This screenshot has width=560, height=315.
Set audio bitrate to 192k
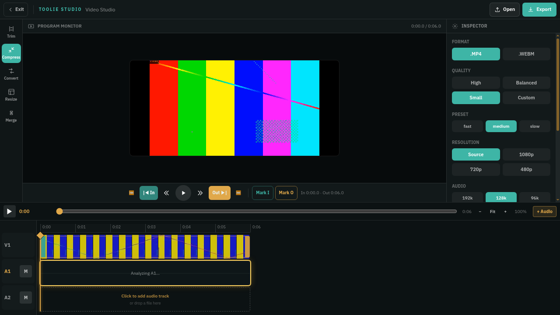pos(467,197)
